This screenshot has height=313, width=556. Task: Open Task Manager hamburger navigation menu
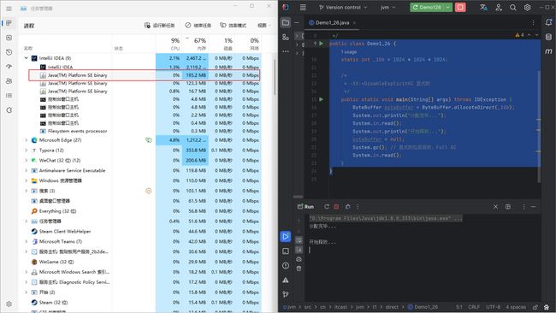pyautogui.click(x=9, y=9)
